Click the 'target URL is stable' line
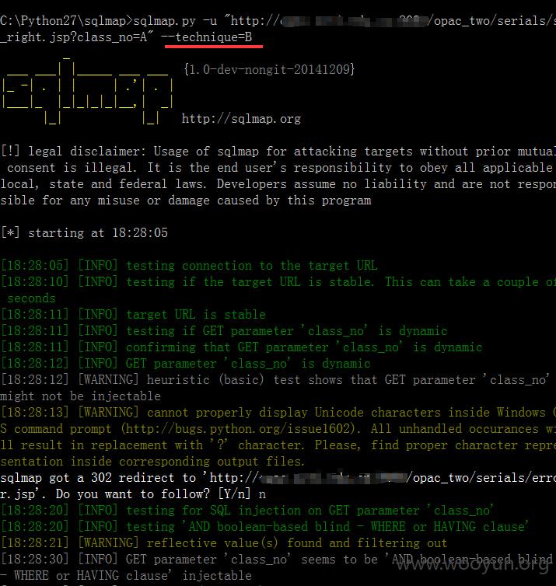Viewport: 556px width, 586px height. click(x=134, y=314)
